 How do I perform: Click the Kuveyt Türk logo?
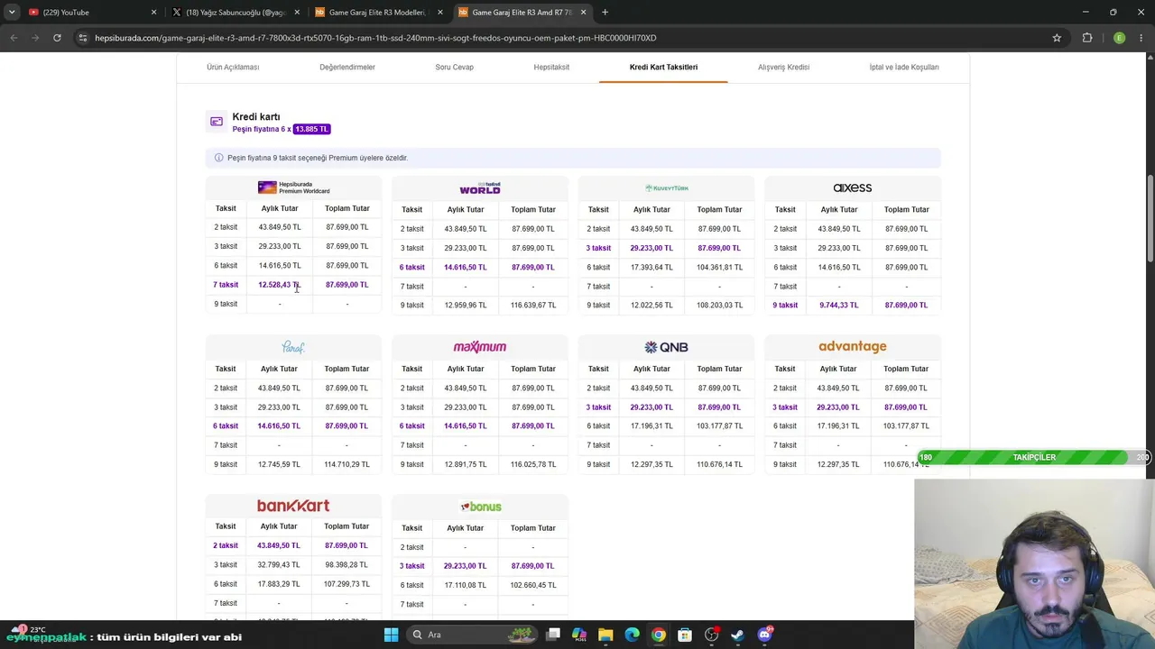667,188
